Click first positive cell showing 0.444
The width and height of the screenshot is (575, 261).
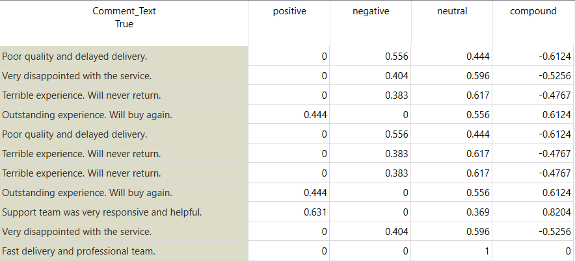(315, 115)
